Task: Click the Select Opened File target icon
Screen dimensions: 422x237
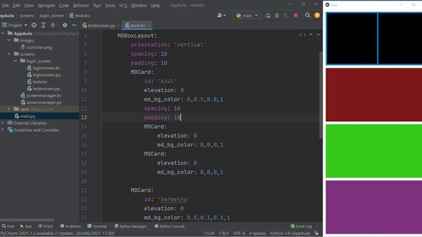Action: point(34,25)
